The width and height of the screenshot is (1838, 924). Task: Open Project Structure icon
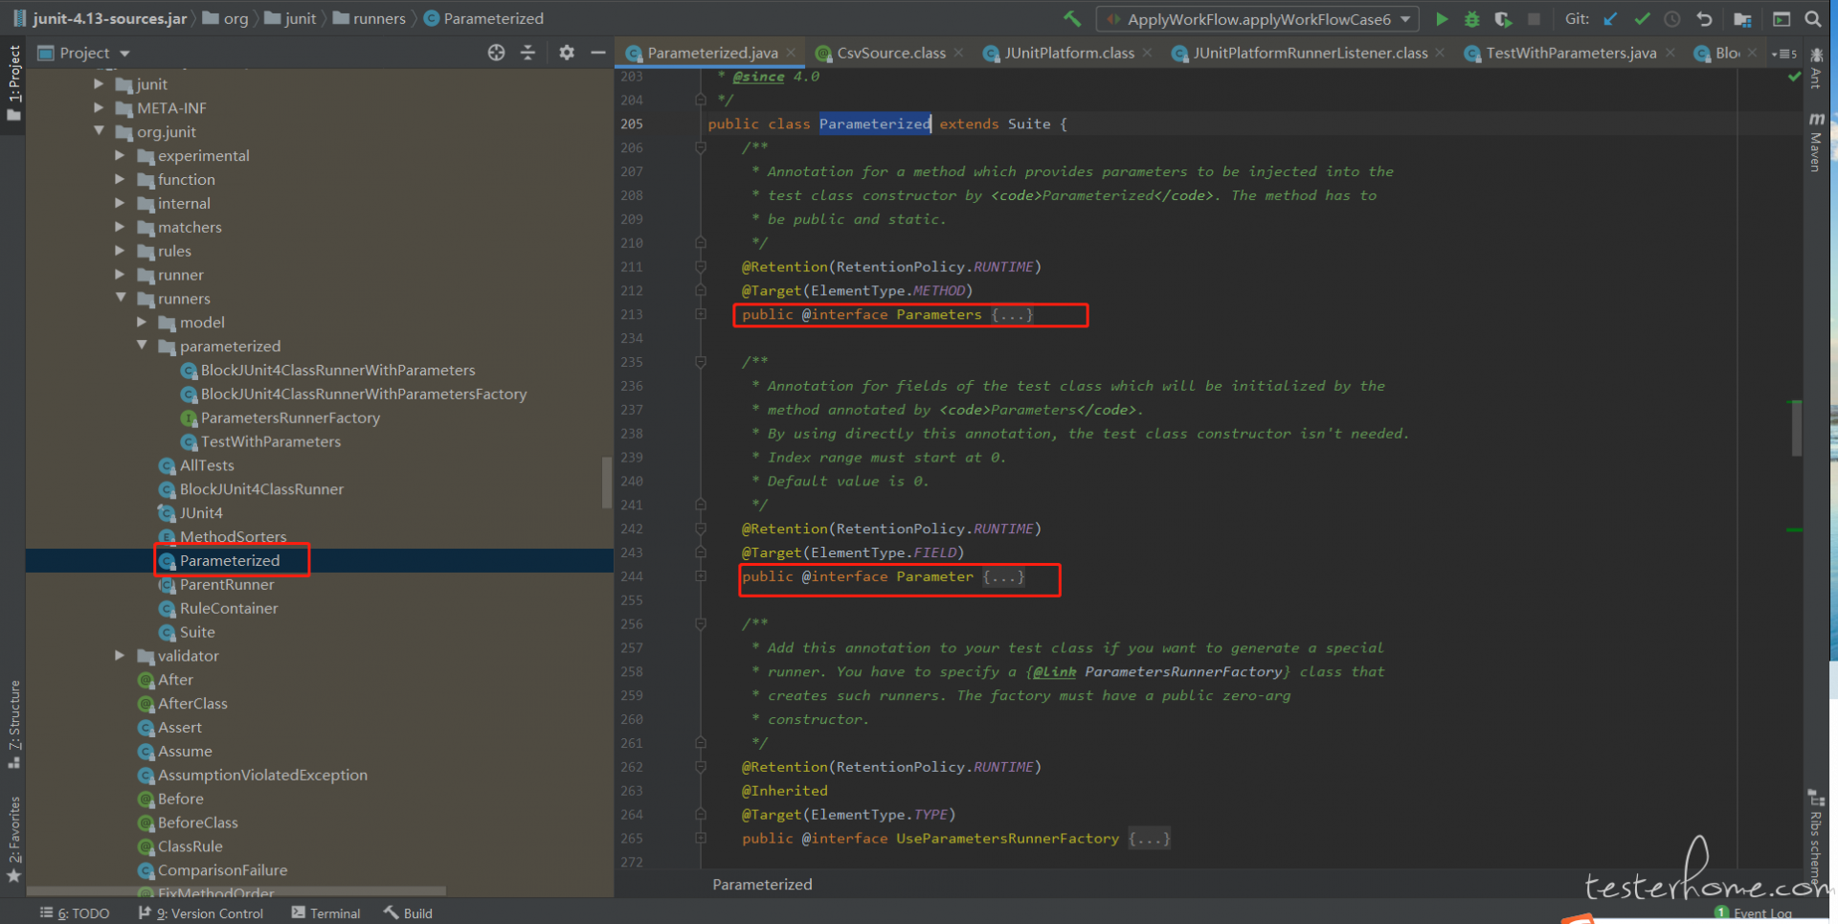pos(1742,18)
